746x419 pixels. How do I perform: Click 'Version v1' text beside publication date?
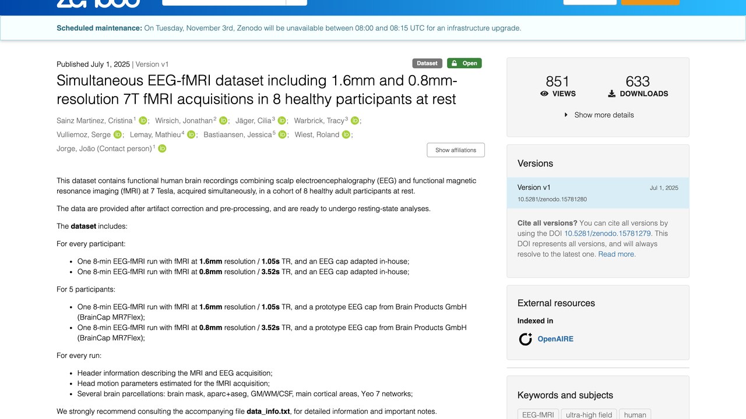[152, 65]
